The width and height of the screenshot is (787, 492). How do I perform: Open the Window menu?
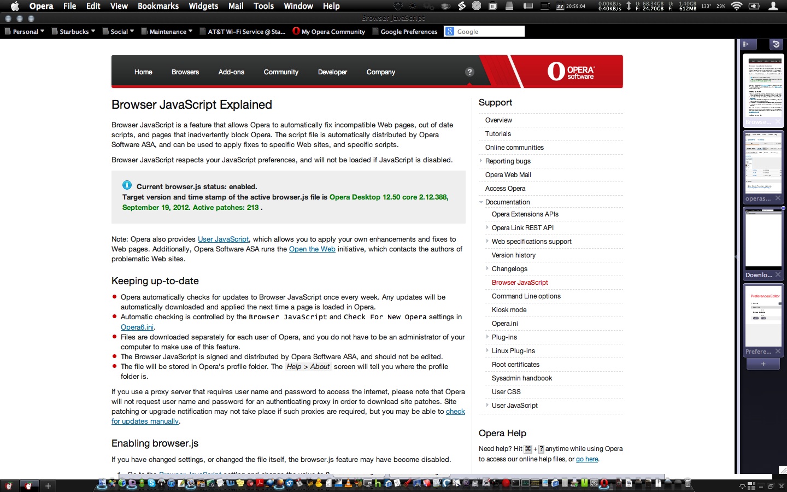[298, 6]
